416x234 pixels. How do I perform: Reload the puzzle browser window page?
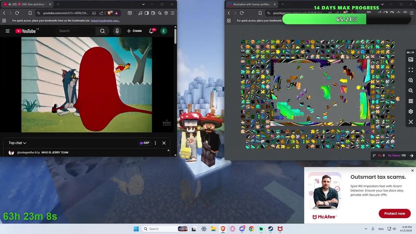pyautogui.click(x=241, y=13)
